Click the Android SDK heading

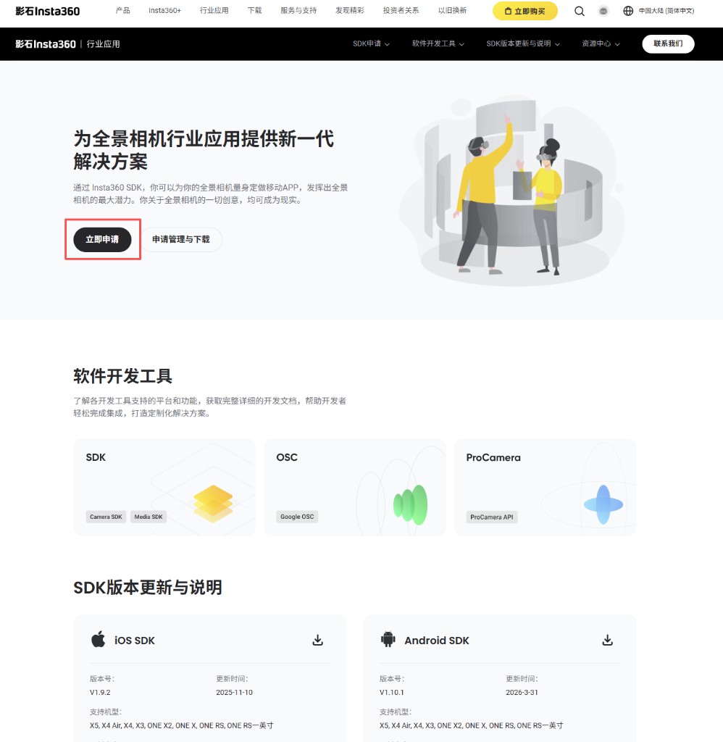(x=436, y=641)
